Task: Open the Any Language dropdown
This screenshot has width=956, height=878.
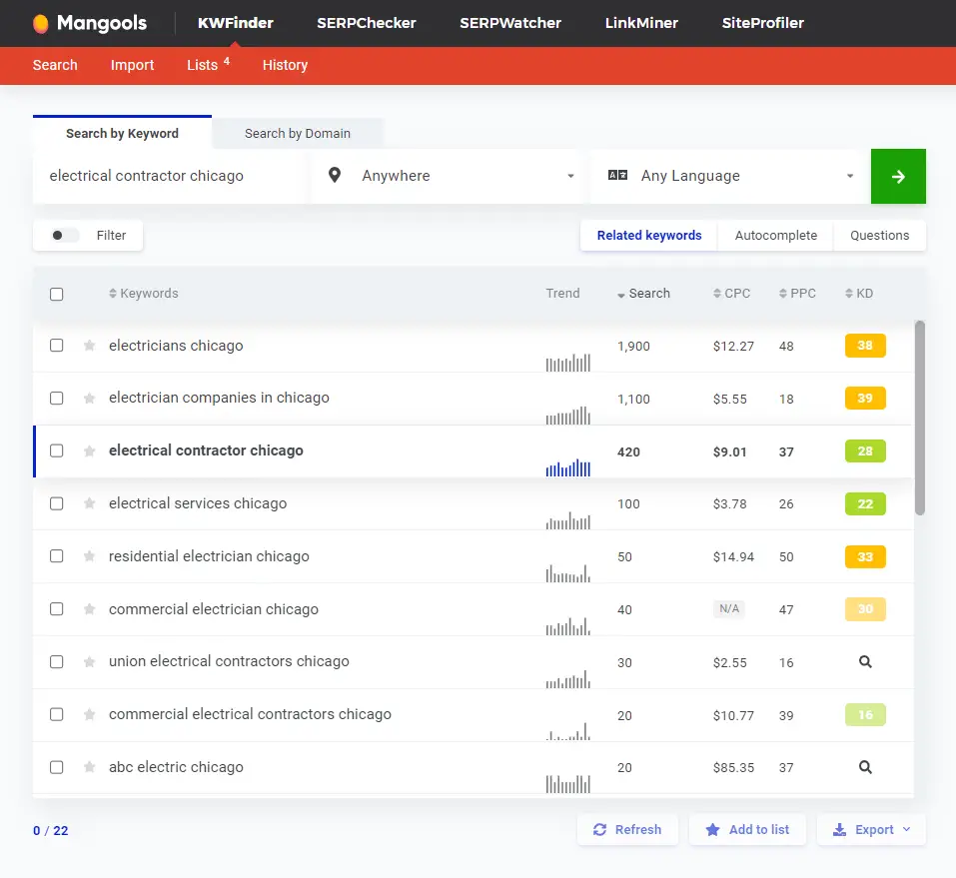Action: [x=730, y=176]
